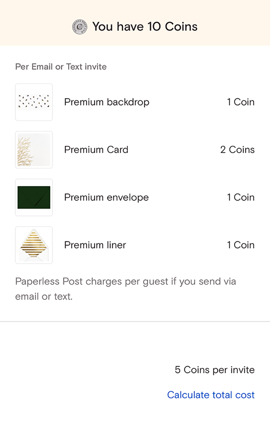270x425 pixels.
Task: Select the Premium backdrop confetti thumbnail
Action: [34, 102]
